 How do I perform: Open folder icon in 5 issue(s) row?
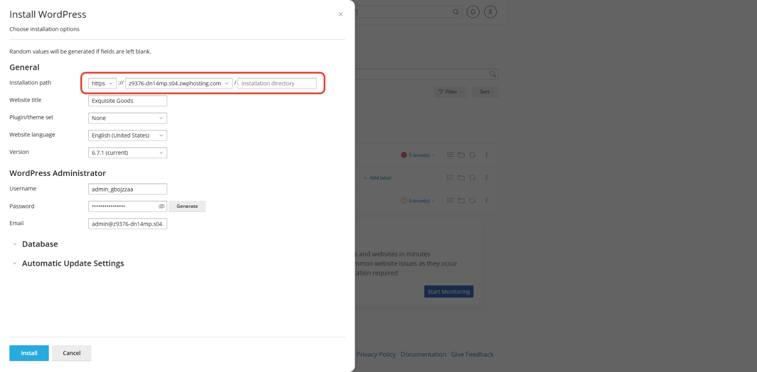461,155
